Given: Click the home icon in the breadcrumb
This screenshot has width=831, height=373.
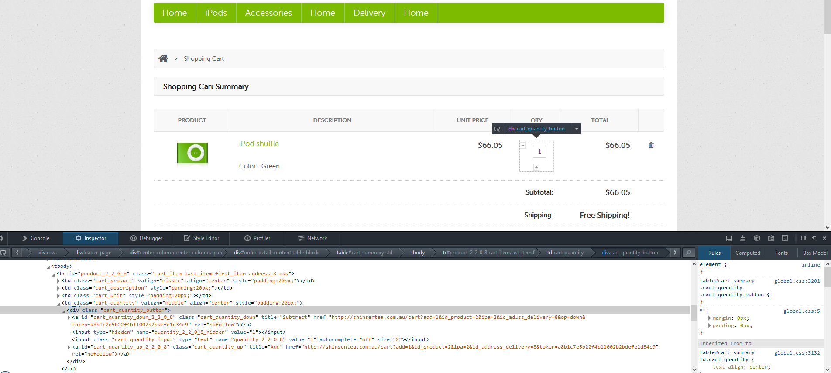Looking at the screenshot, I should pos(163,58).
